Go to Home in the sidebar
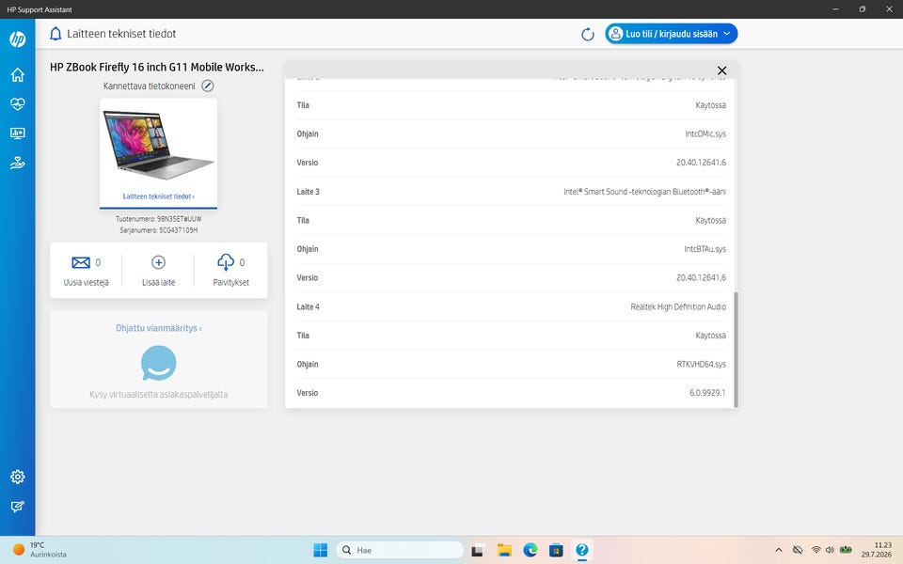 (17, 75)
